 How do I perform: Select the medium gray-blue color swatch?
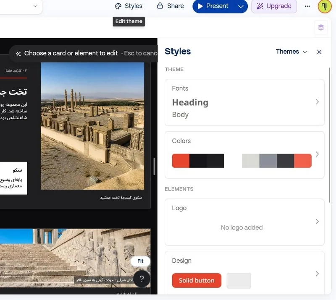coord(268,161)
